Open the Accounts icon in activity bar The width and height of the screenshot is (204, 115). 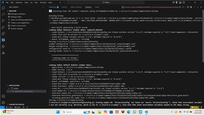3,96
